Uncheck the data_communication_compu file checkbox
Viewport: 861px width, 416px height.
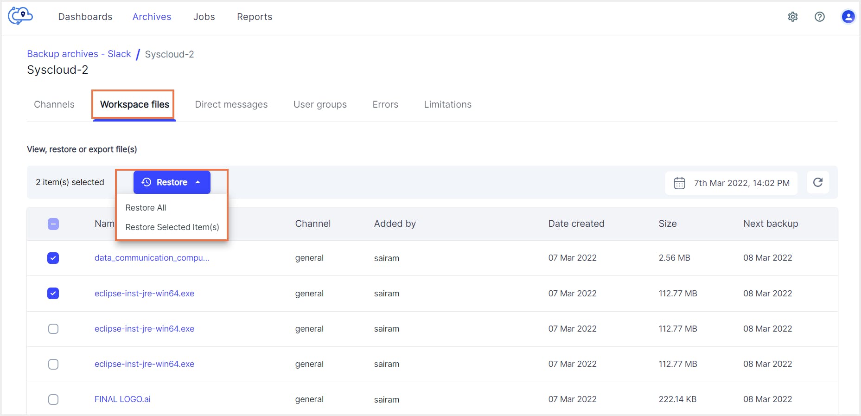pyautogui.click(x=53, y=258)
